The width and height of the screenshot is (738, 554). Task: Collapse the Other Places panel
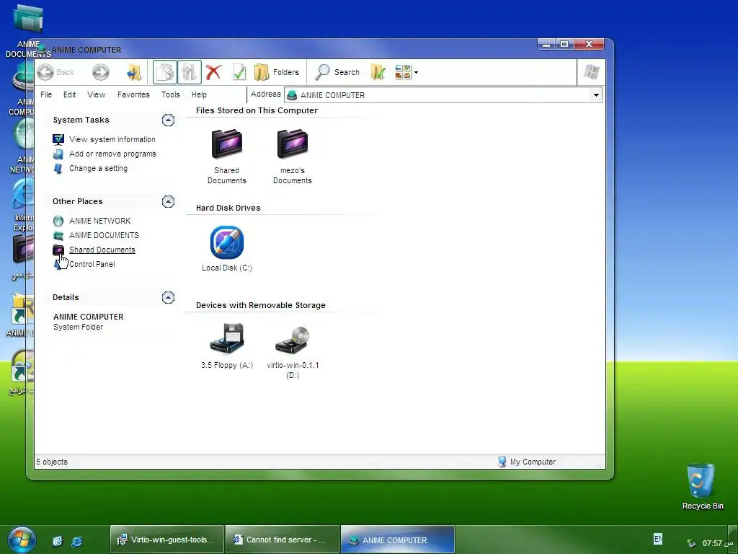(168, 202)
